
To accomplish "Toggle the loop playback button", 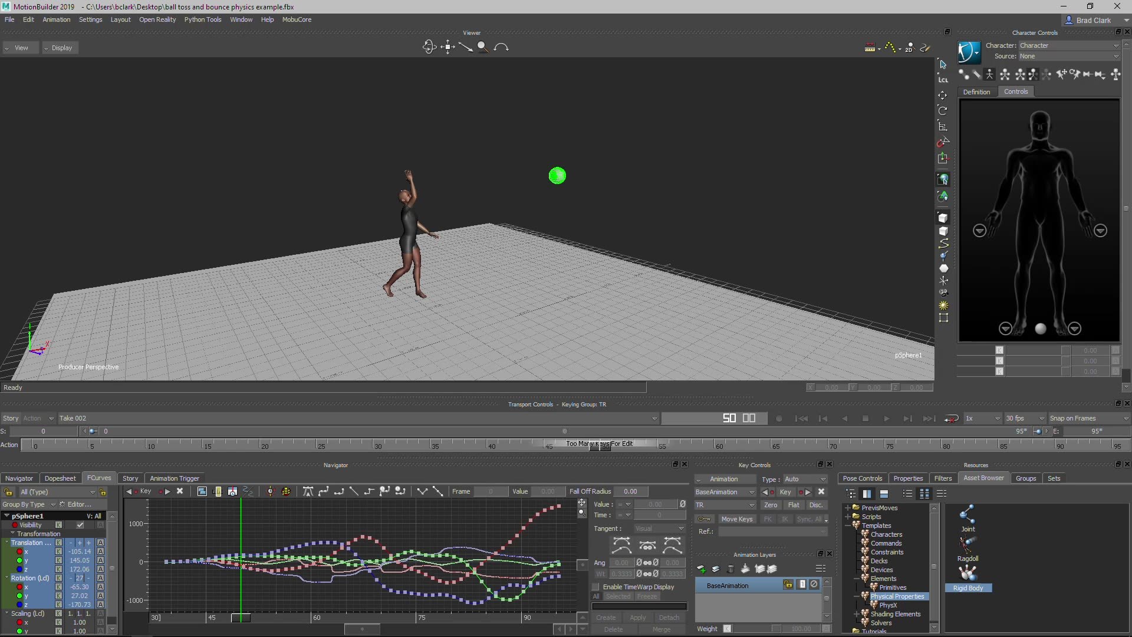I will [952, 419].
